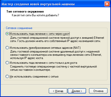This screenshot has height=97, width=111.
Task: Click the host-only description about частной виртуальной сетью
Action: pyautogui.click(x=53, y=68)
